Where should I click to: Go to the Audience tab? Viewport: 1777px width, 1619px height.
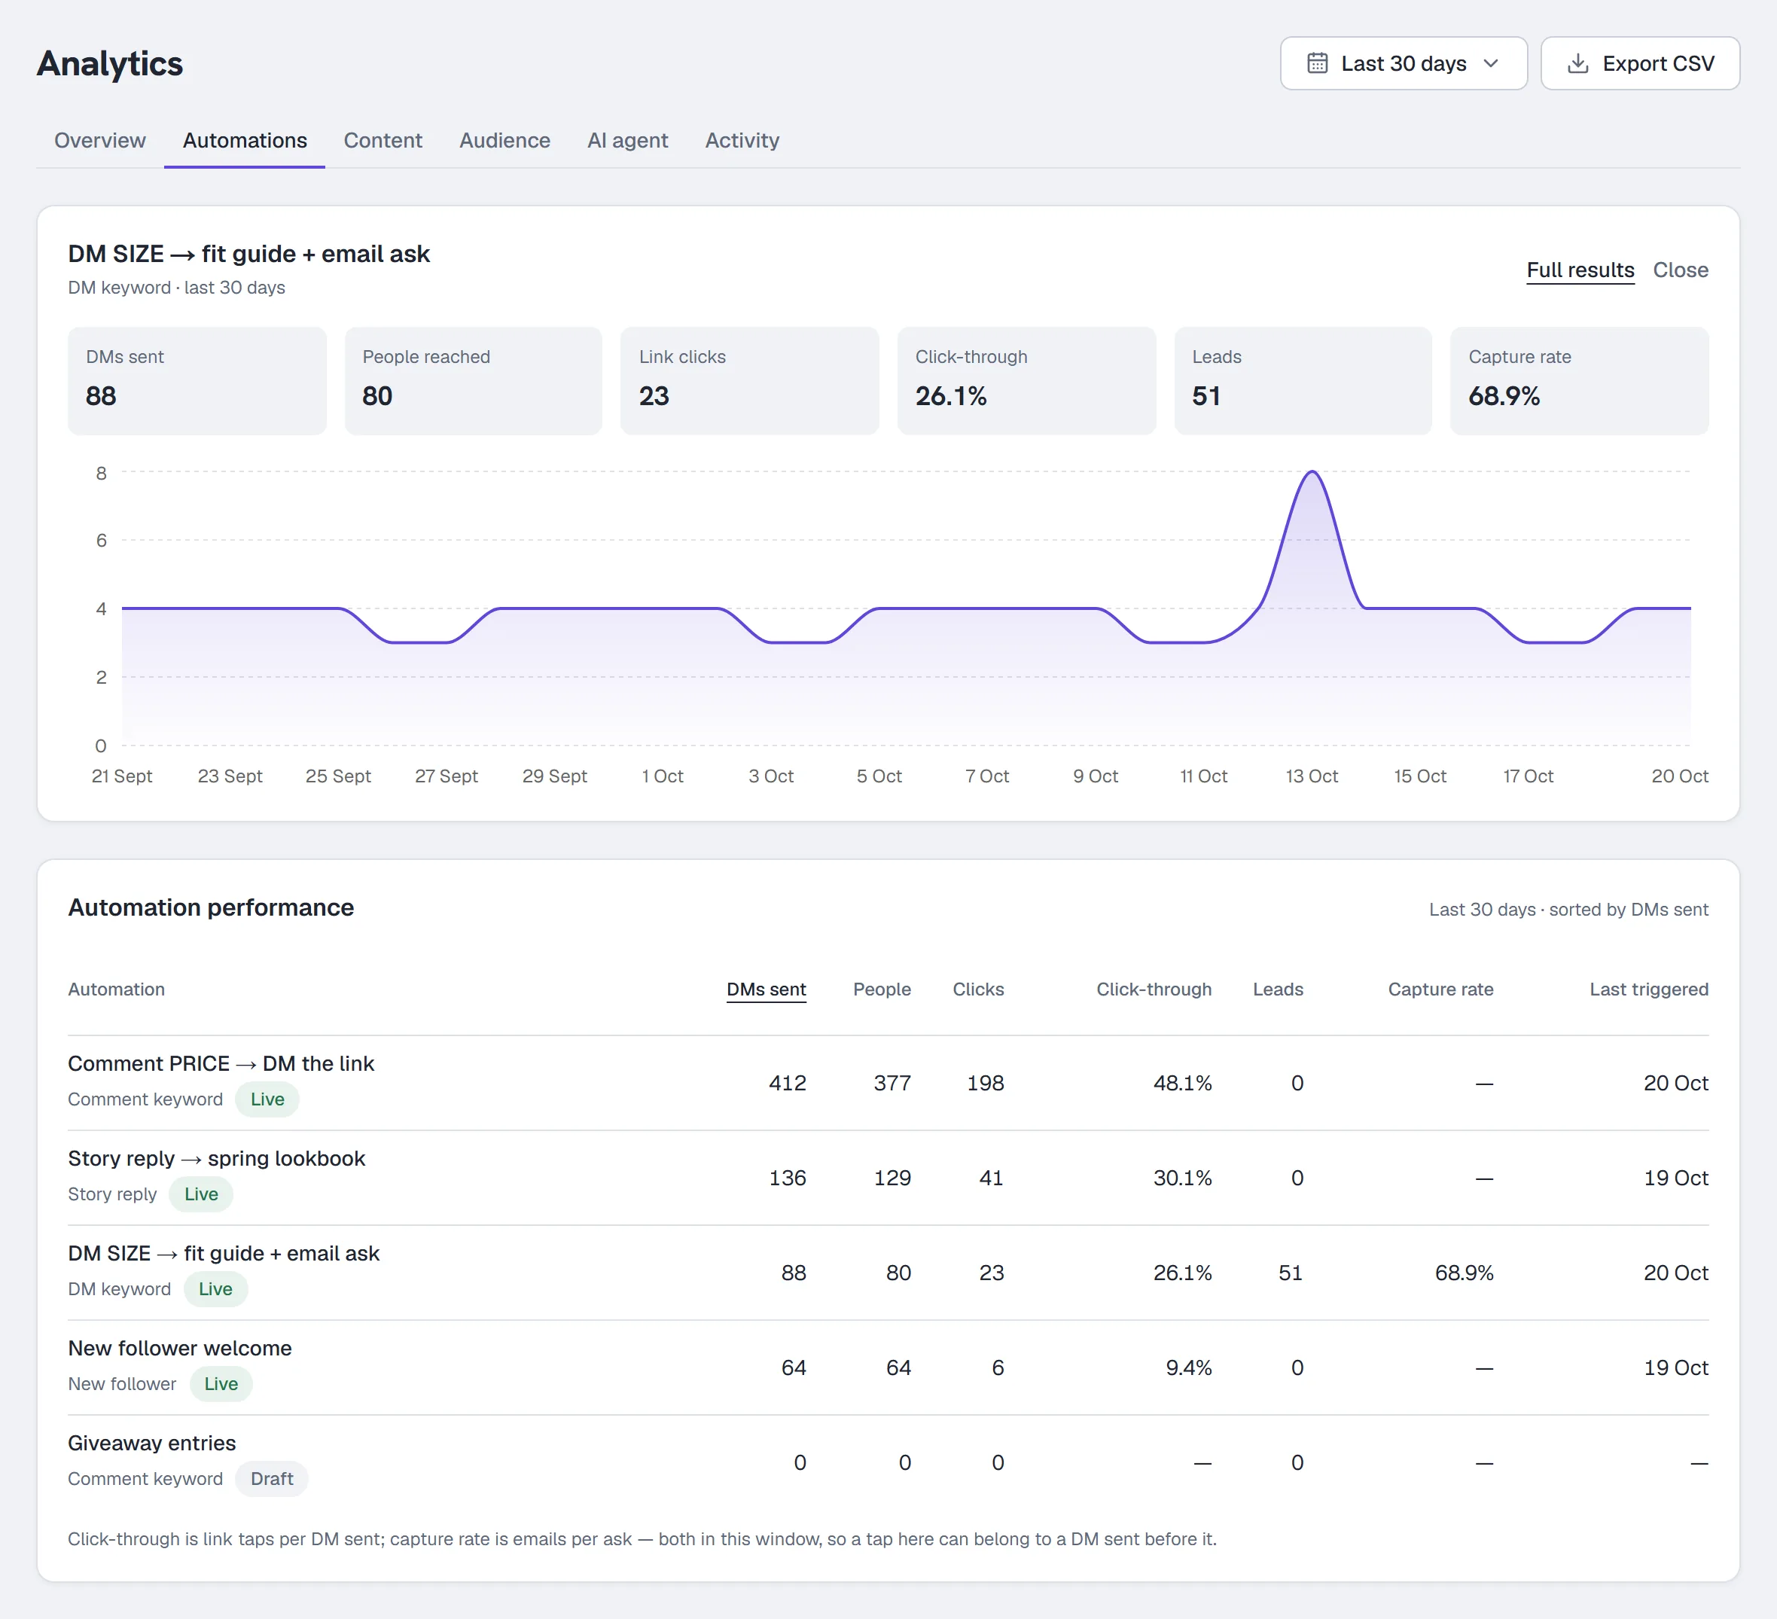coord(504,140)
